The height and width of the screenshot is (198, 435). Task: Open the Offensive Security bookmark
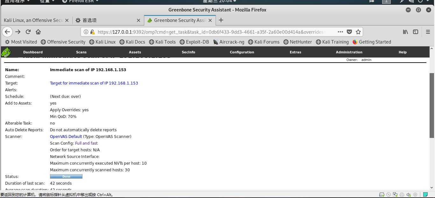63,42
